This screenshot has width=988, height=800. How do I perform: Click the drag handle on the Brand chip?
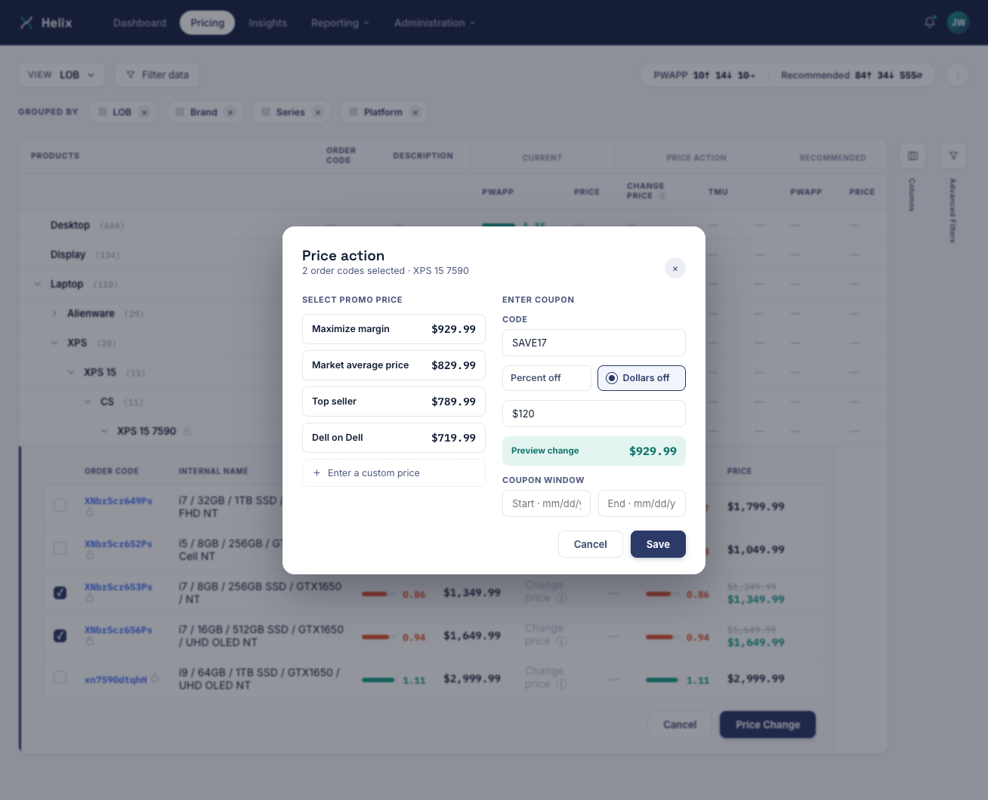coord(180,112)
